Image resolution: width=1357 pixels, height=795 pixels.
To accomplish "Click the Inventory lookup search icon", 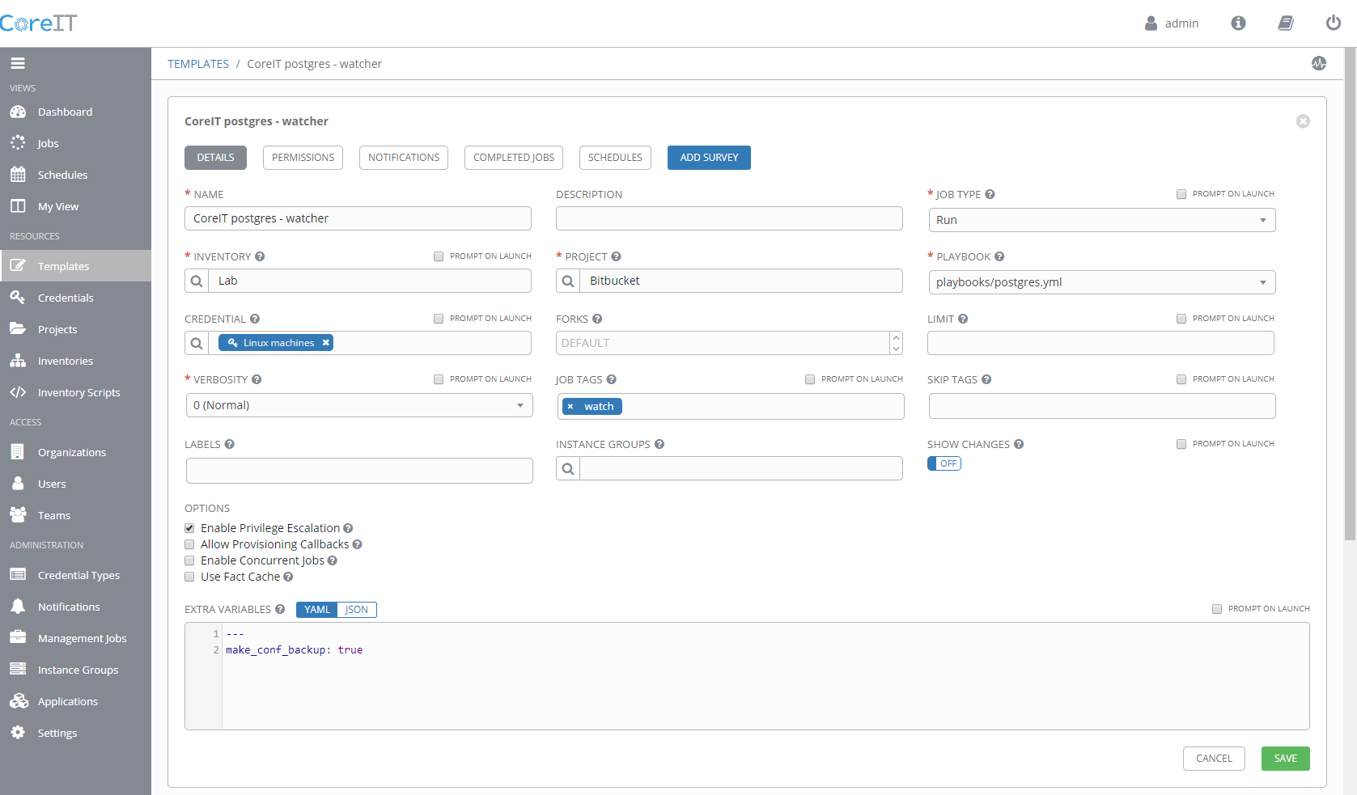I will [x=197, y=281].
